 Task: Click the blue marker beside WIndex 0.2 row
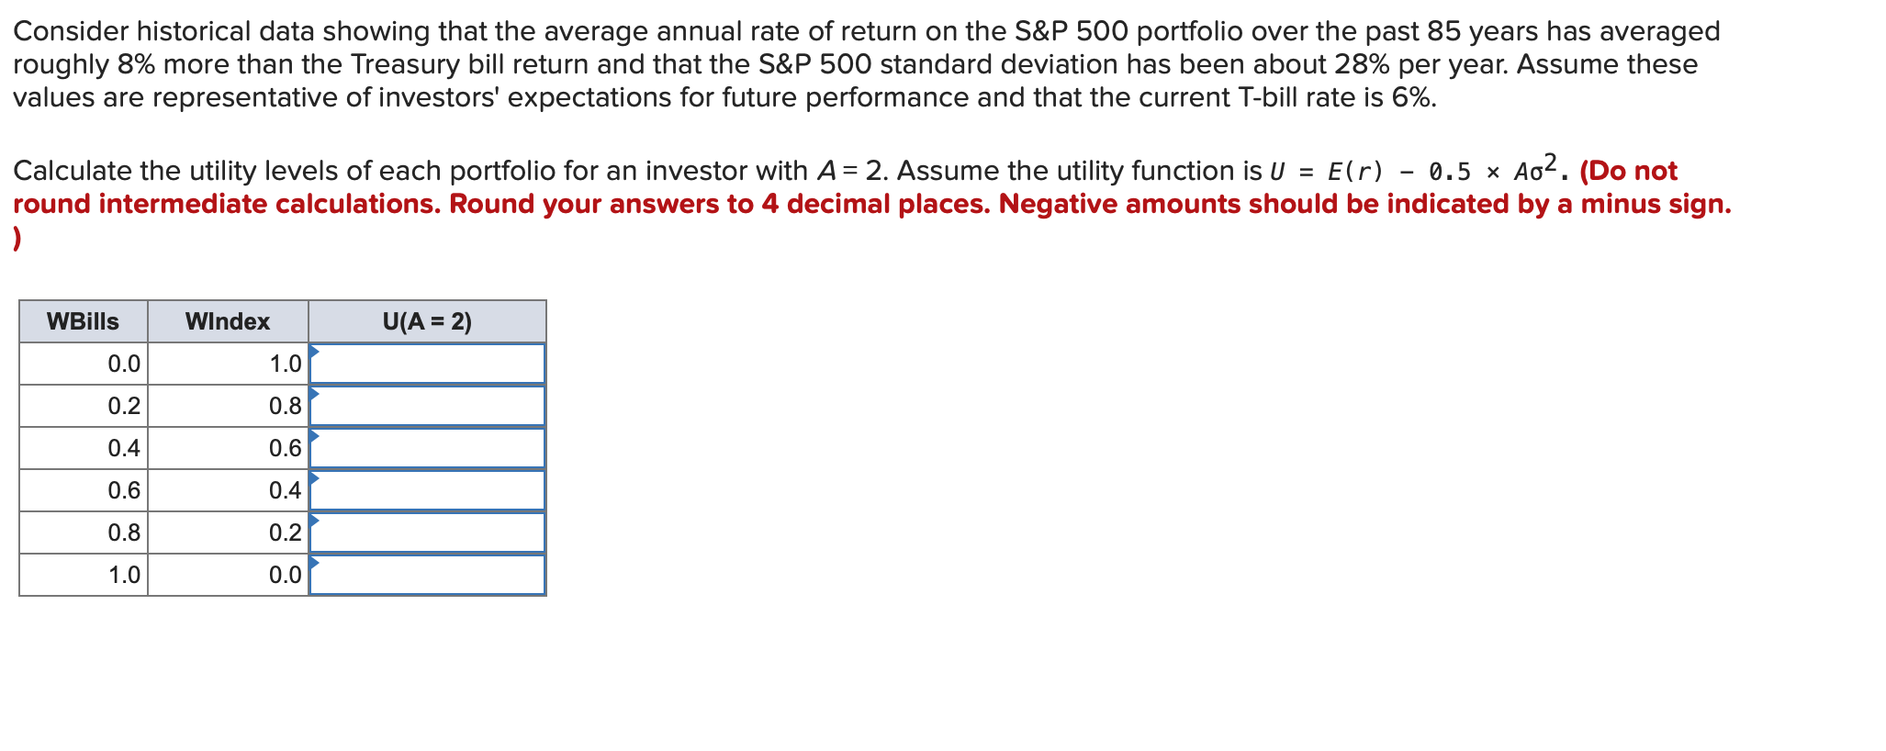[315, 521]
